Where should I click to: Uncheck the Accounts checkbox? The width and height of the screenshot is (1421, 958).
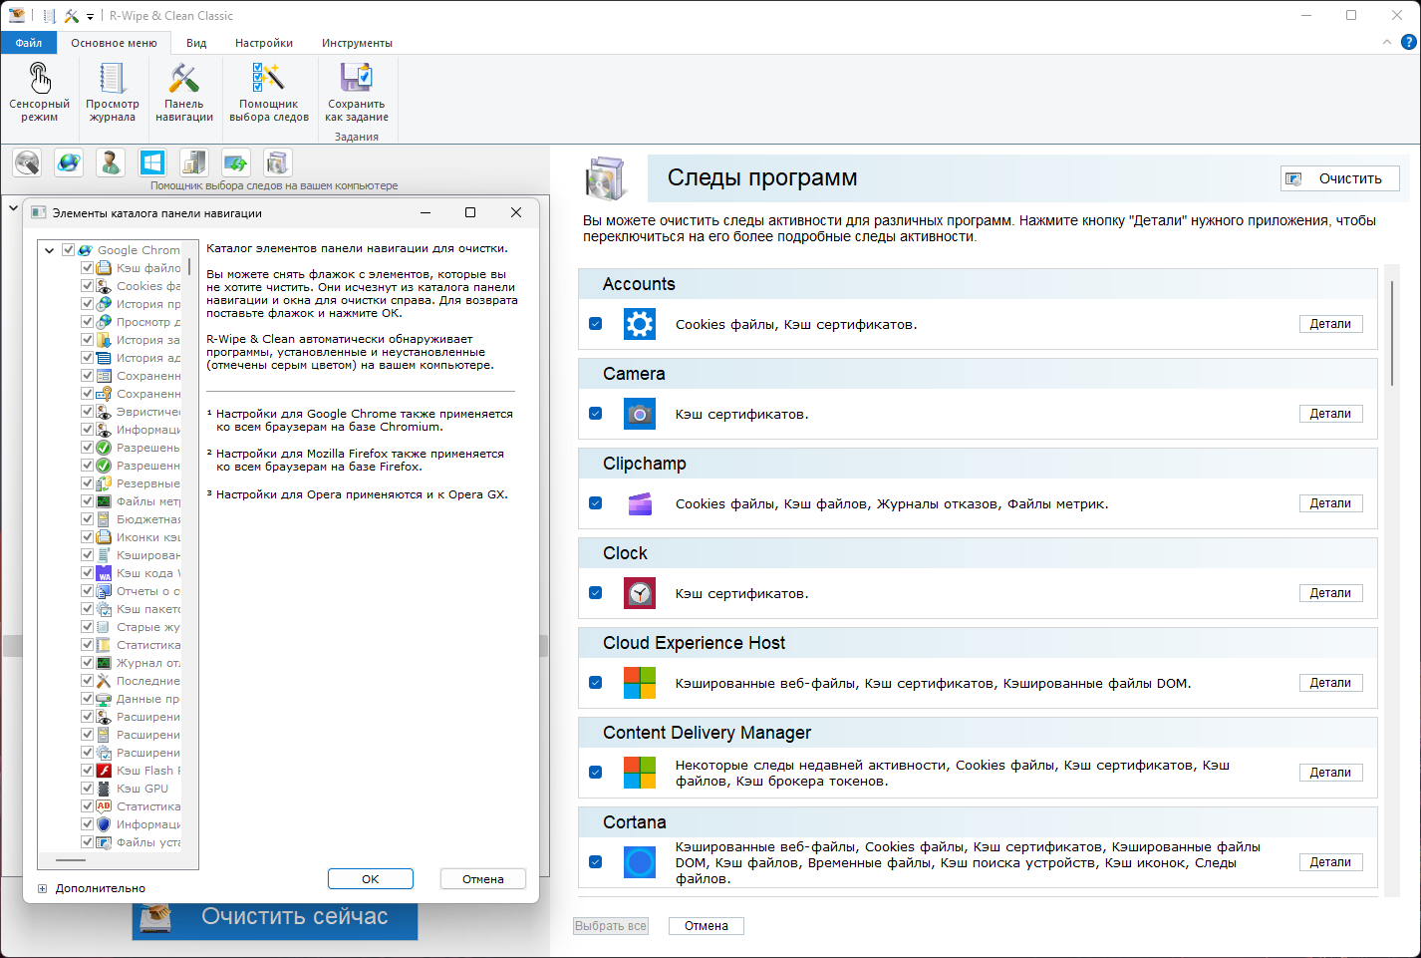pyautogui.click(x=596, y=324)
